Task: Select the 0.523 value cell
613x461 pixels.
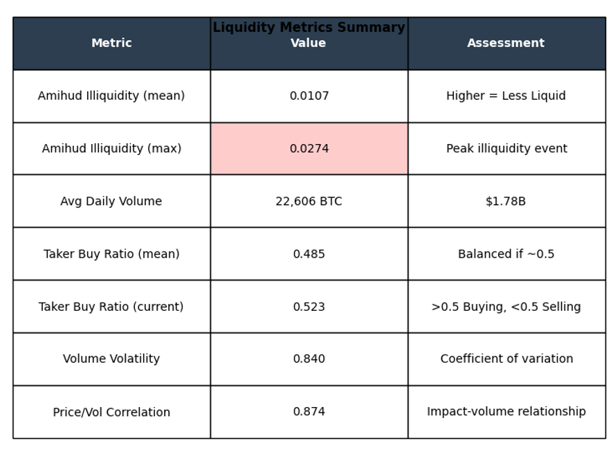Action: (309, 307)
